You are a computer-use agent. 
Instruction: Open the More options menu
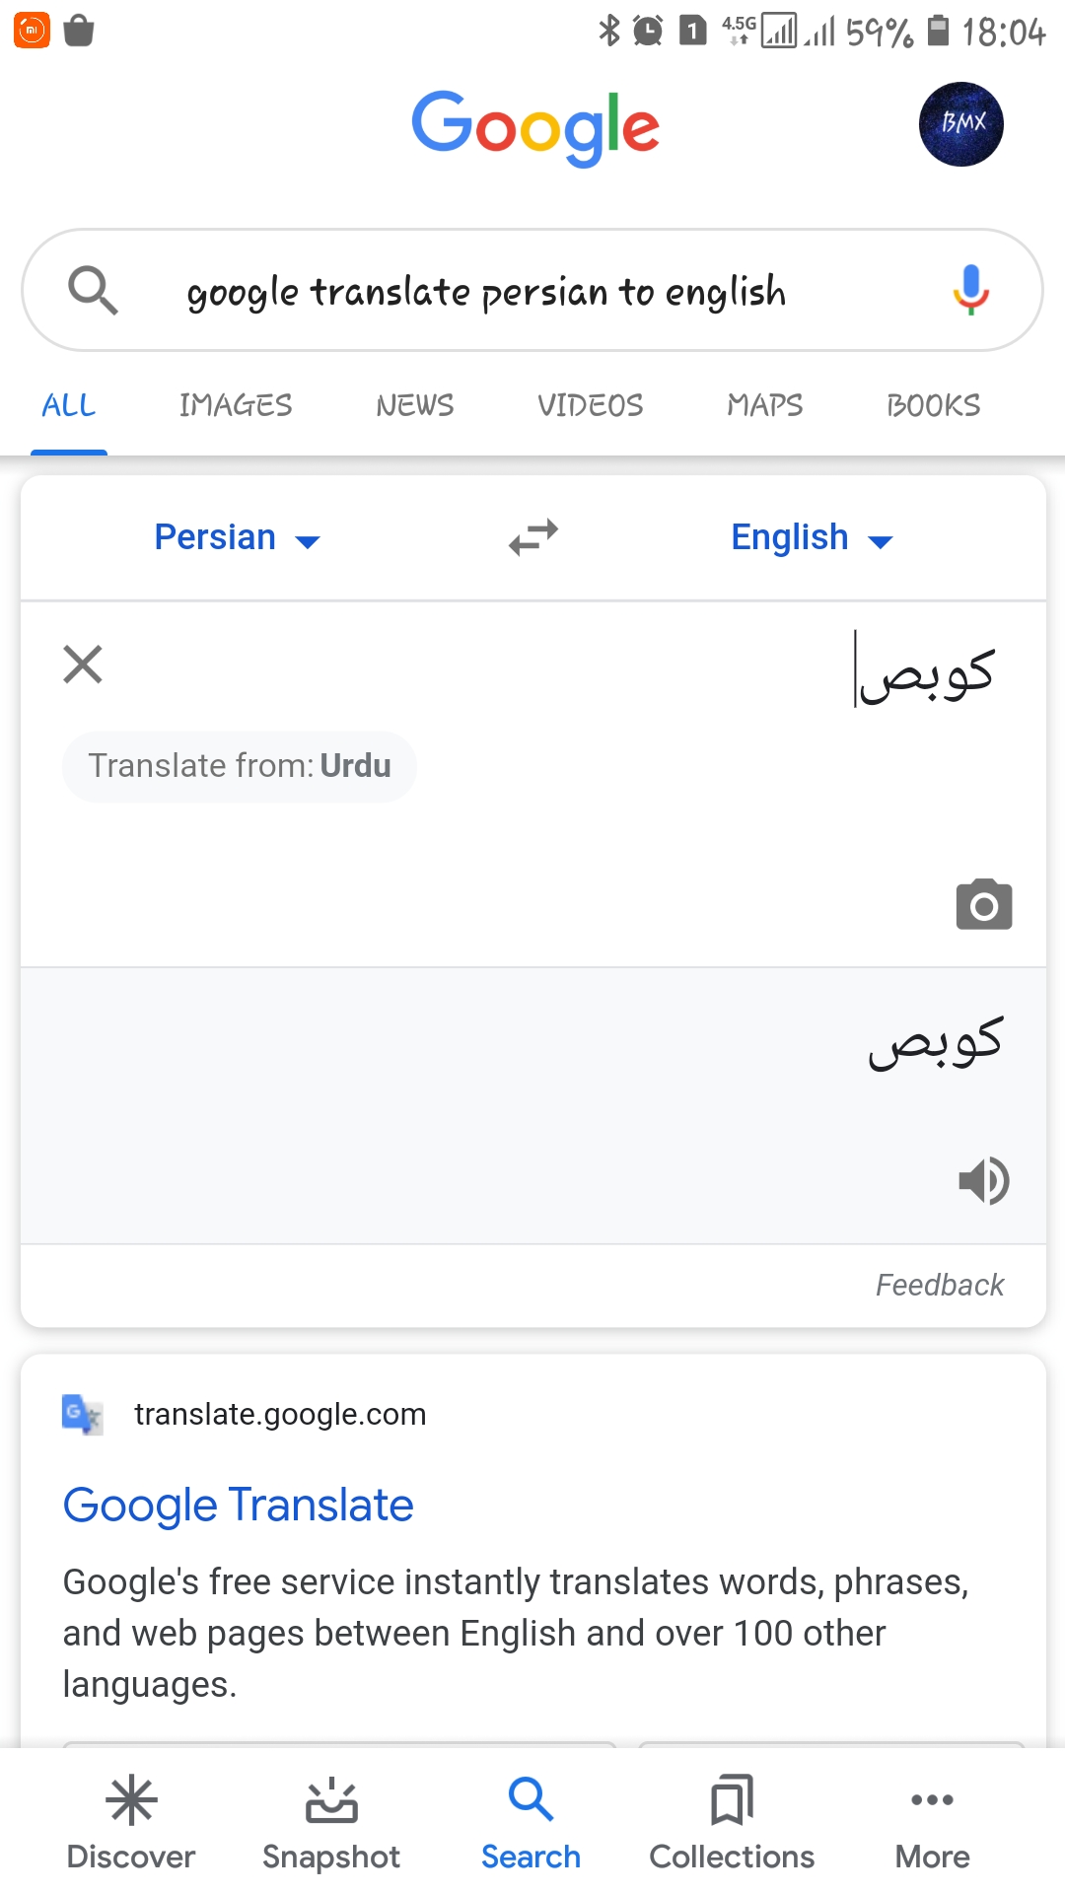click(932, 1824)
